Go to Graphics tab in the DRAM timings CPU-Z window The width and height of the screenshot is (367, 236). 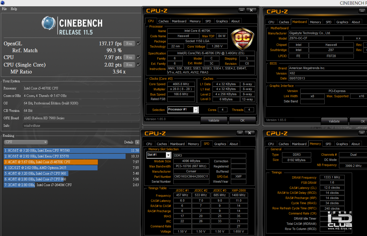point(342,144)
